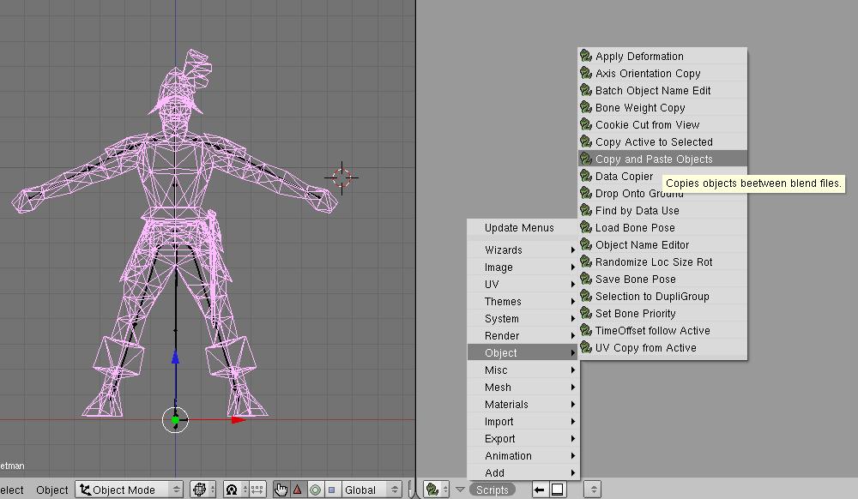Collapse the header menu triangle
Viewport: 858px width, 499px height.
[460, 490]
